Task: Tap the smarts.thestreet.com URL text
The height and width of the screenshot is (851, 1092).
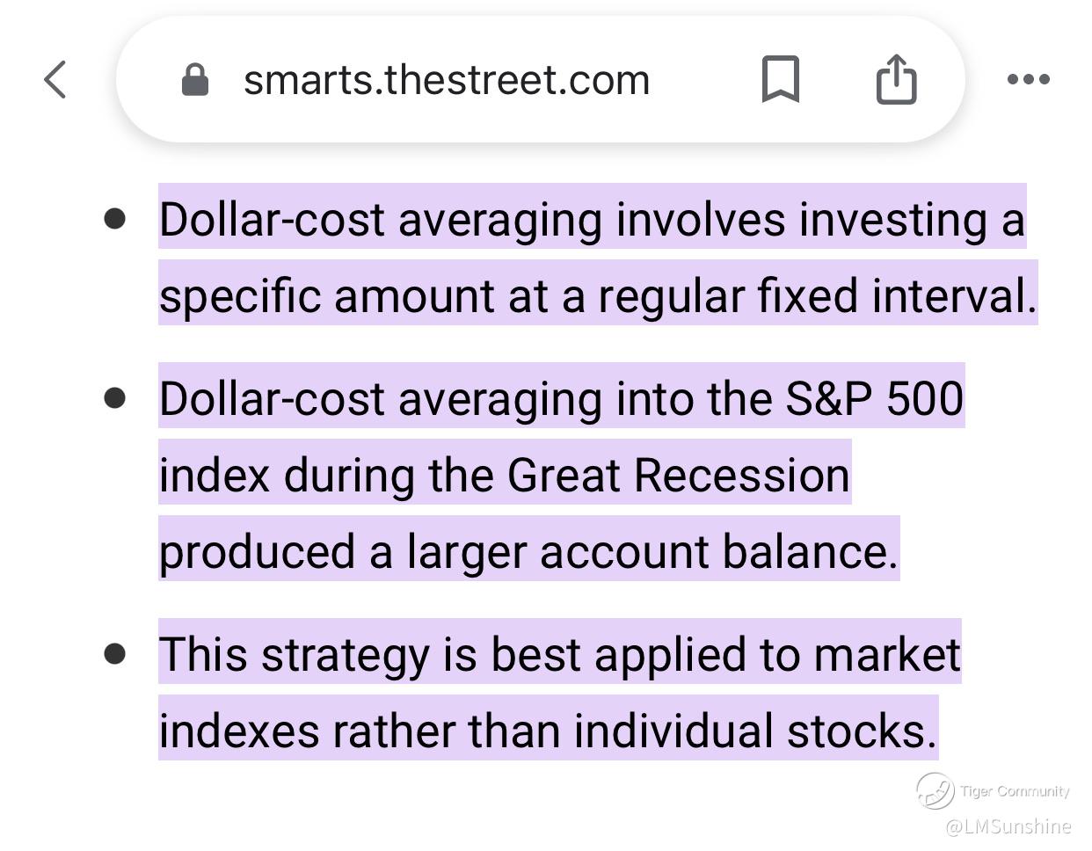Action: click(x=446, y=80)
